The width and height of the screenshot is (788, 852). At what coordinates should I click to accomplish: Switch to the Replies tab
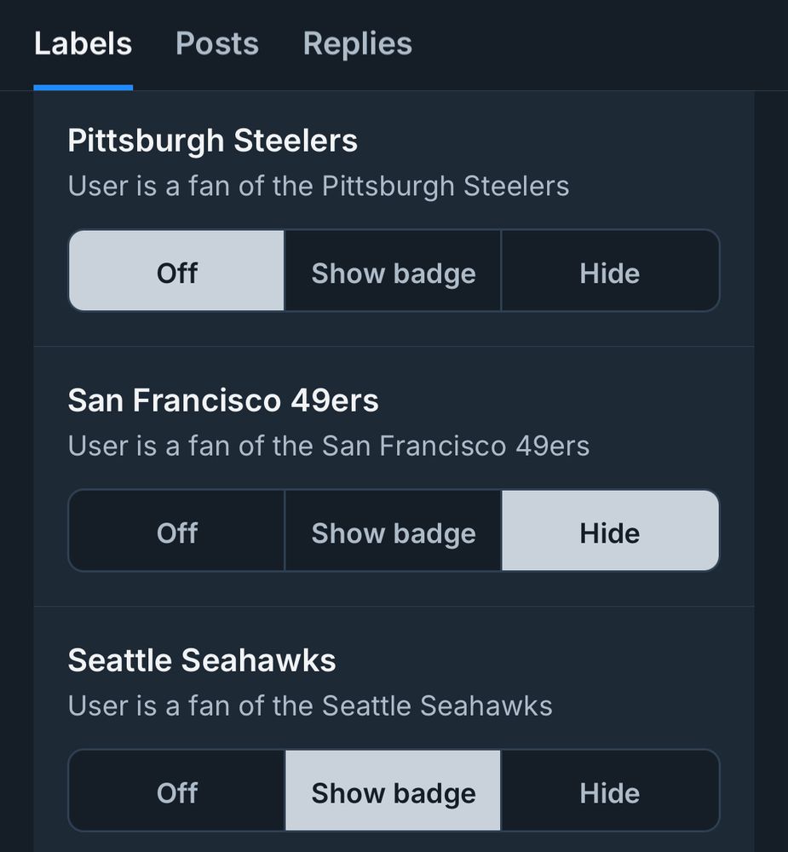click(x=357, y=43)
